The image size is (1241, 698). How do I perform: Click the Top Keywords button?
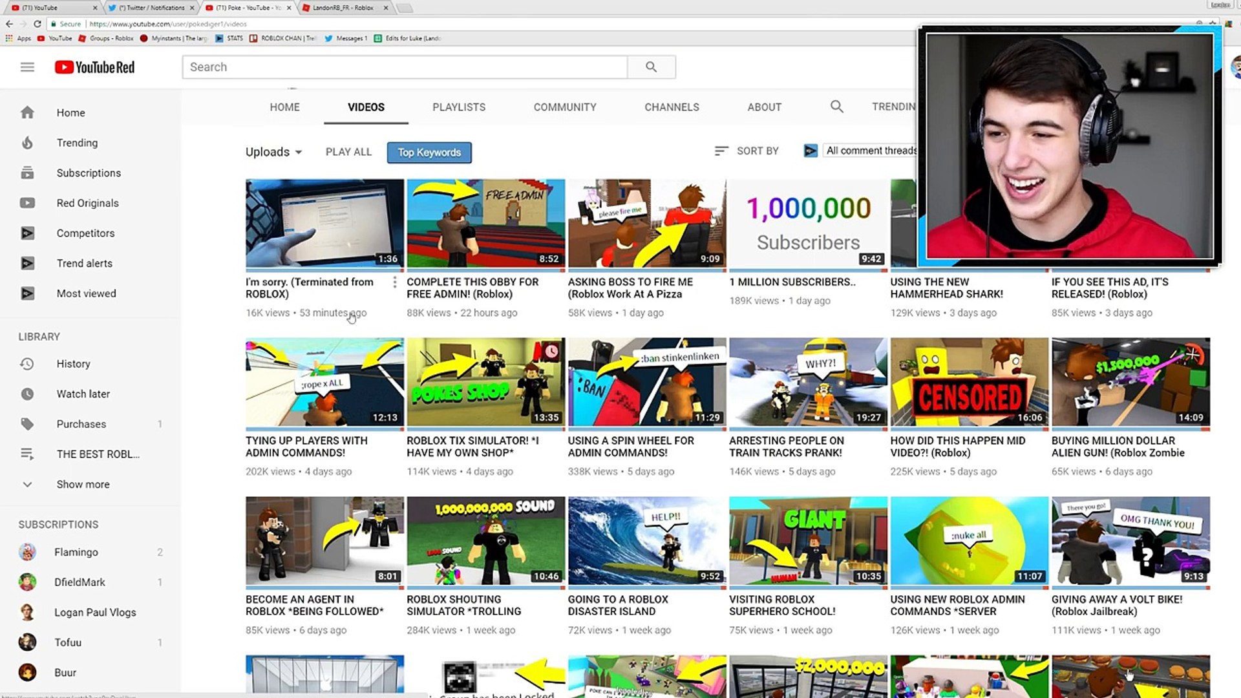coord(429,153)
